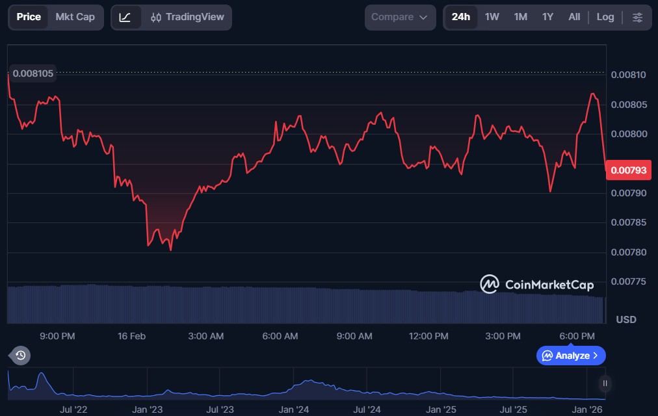Viewport: 658px width, 416px height.
Task: Show All time price history
Action: (574, 17)
